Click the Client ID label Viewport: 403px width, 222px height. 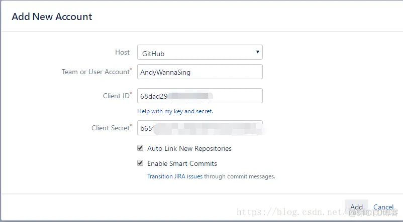point(116,96)
